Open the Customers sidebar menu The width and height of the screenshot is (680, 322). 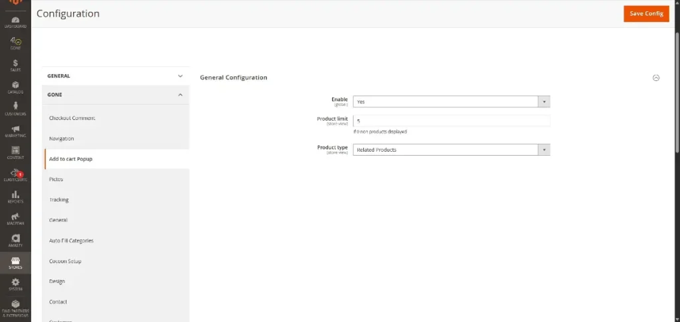(15, 109)
